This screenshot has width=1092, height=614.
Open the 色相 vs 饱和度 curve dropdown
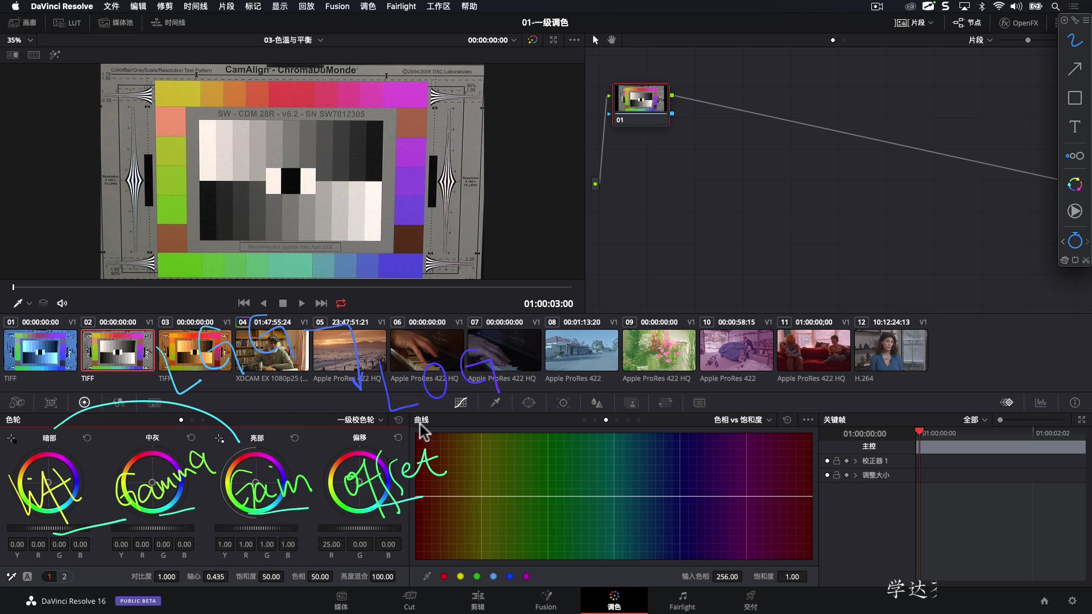point(743,420)
